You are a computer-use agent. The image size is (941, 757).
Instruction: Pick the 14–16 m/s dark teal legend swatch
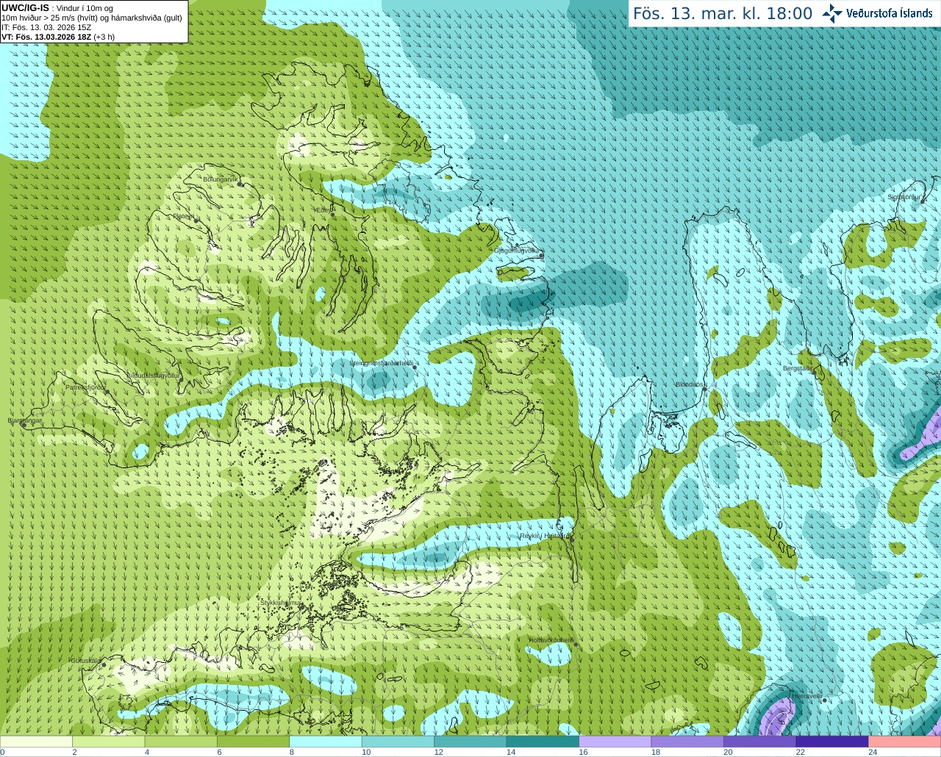543,742
